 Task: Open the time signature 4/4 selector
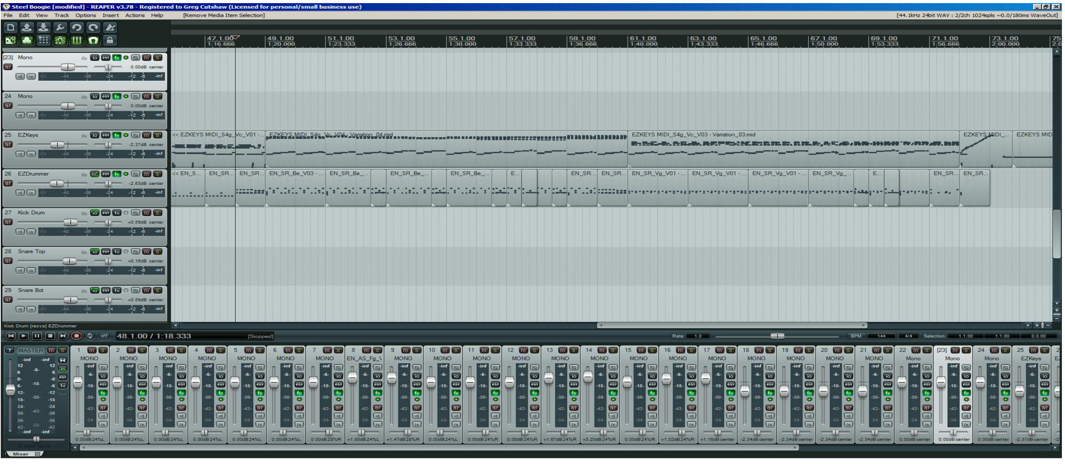(x=908, y=336)
